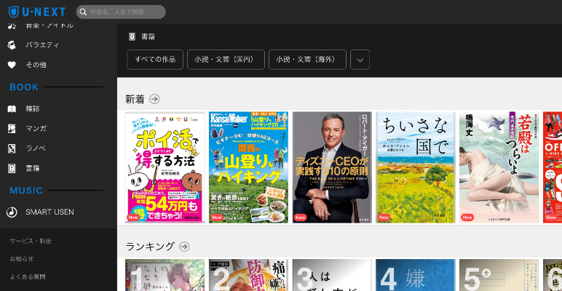Open ranking number 3 book
Viewport: 562px width, 291px height.
[332, 275]
